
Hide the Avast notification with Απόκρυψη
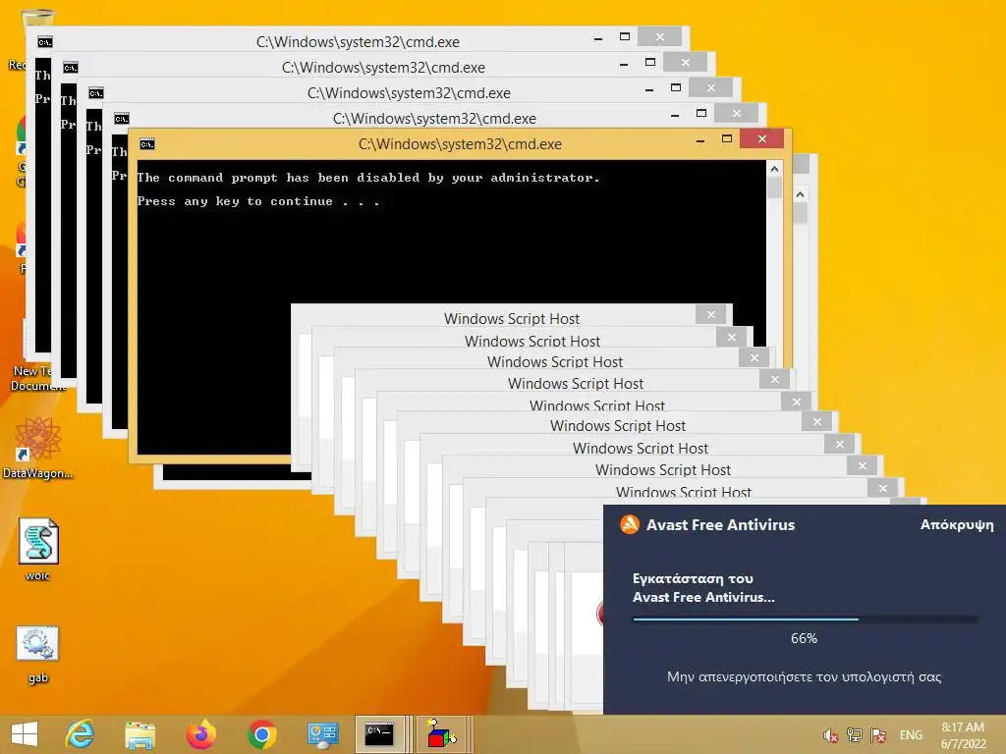pos(957,524)
